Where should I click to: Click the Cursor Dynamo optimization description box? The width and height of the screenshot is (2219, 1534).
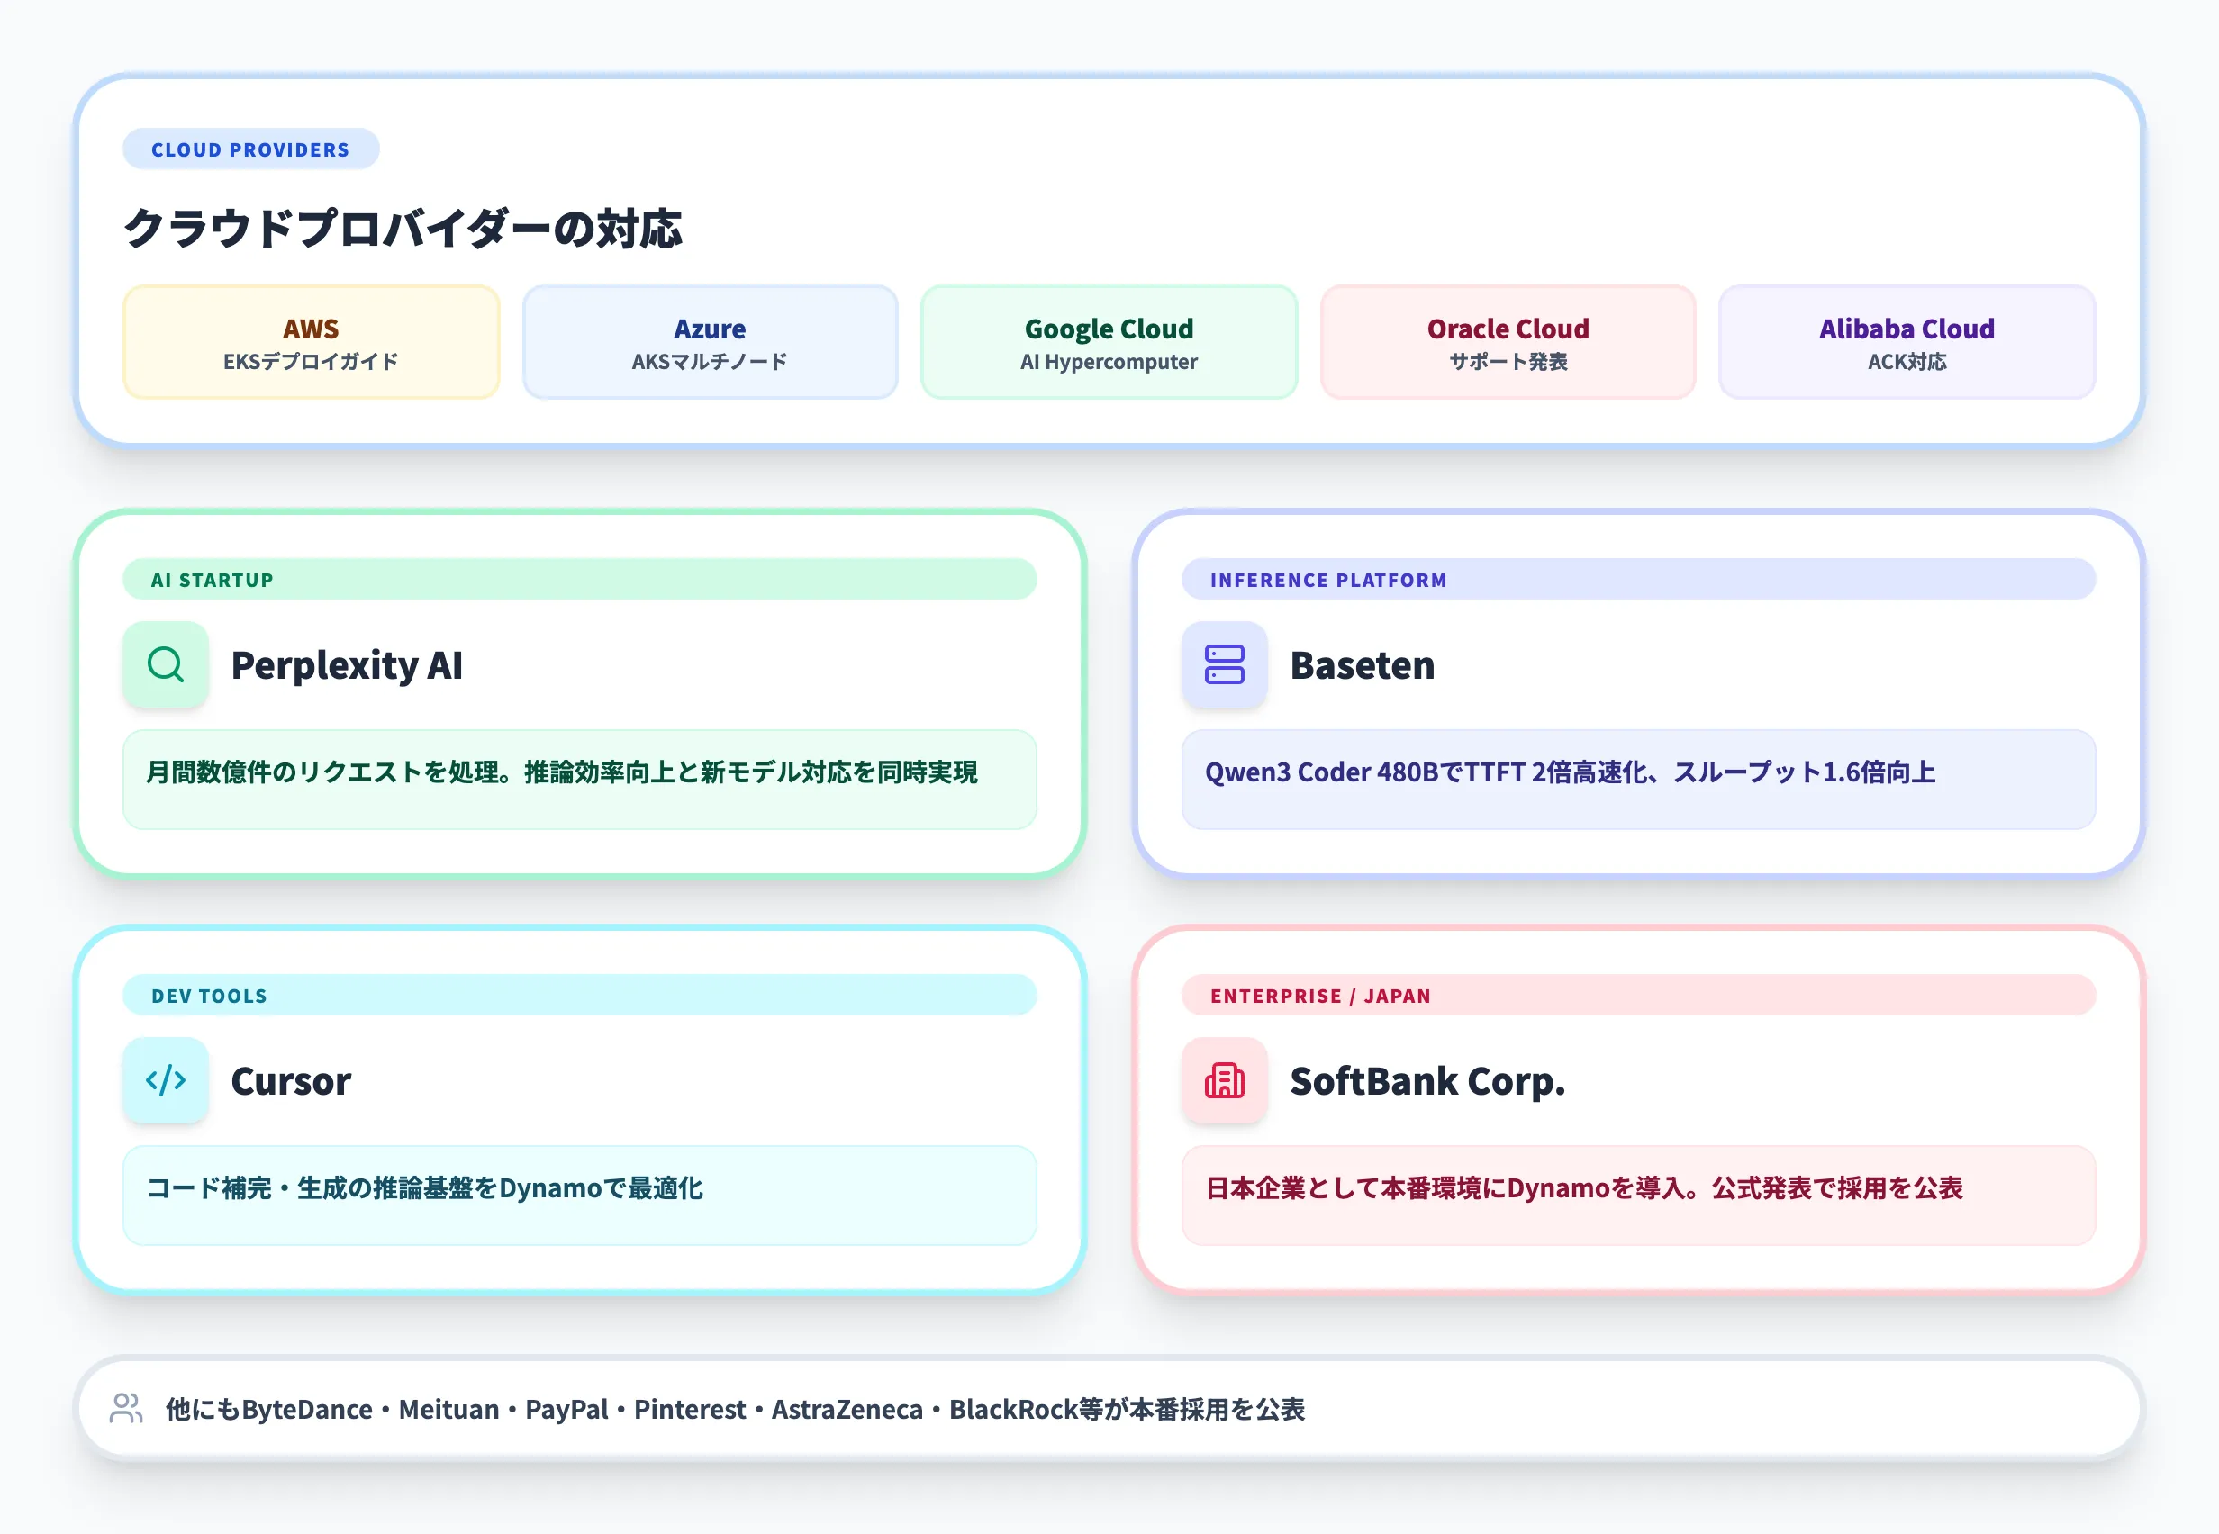(579, 1195)
